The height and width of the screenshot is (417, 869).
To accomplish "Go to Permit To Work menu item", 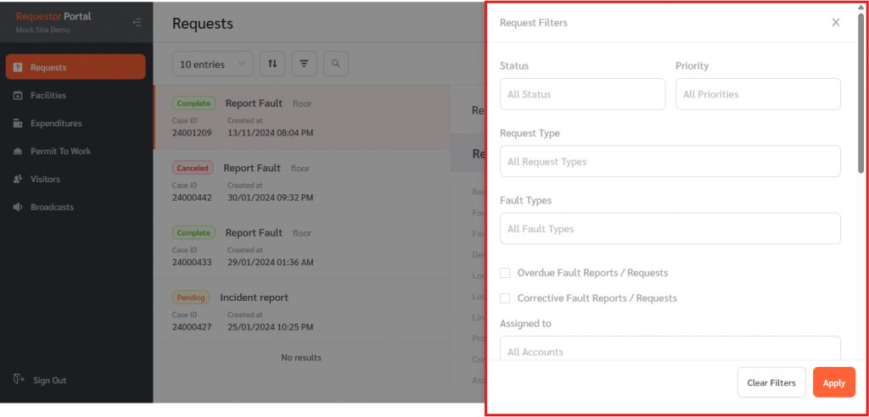I will [60, 152].
